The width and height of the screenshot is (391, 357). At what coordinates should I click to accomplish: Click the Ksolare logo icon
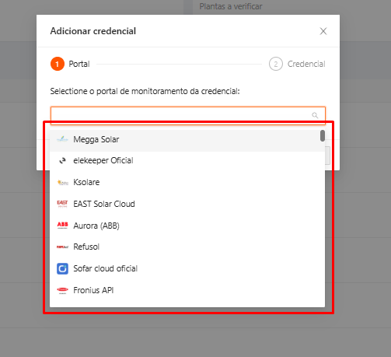click(x=62, y=183)
